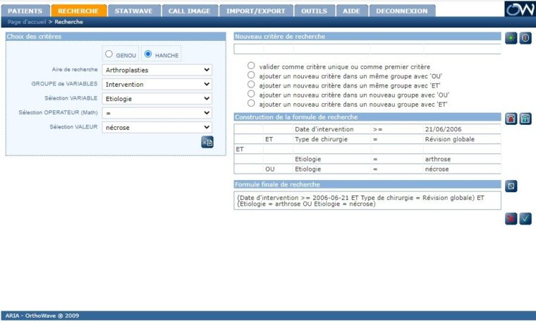
Task: Select 'nouveau groupe avec OU' radio option
Action: coord(251,93)
